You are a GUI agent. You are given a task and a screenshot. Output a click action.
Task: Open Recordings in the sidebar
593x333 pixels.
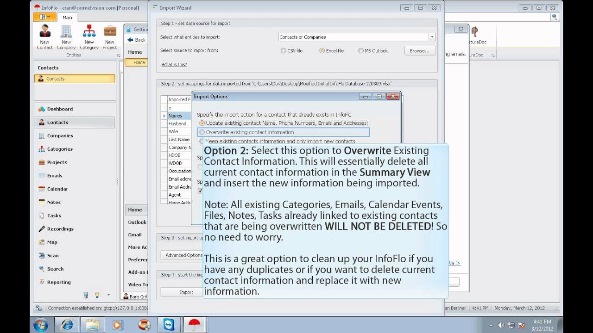[x=60, y=229]
